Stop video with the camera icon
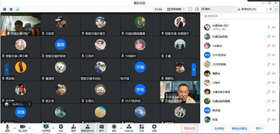The width and height of the screenshot is (280, 134). (23, 128)
